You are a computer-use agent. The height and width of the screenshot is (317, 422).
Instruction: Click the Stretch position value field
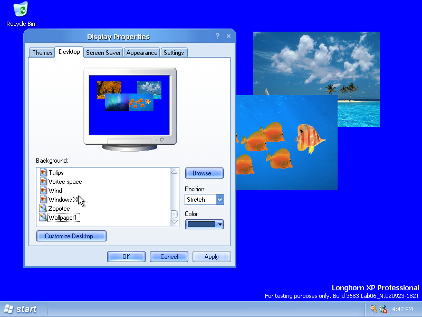[200, 200]
